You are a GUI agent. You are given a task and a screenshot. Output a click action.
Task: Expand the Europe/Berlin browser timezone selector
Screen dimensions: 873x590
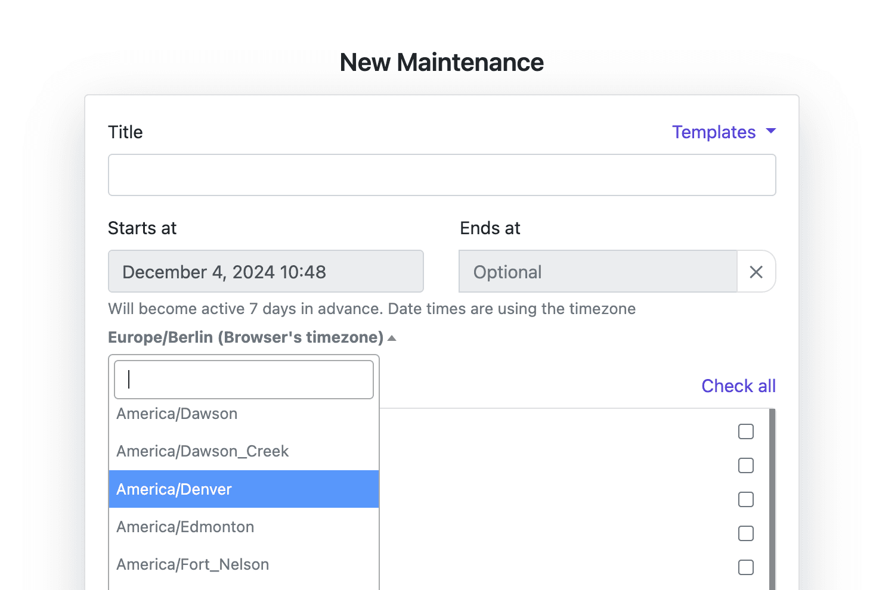point(246,337)
